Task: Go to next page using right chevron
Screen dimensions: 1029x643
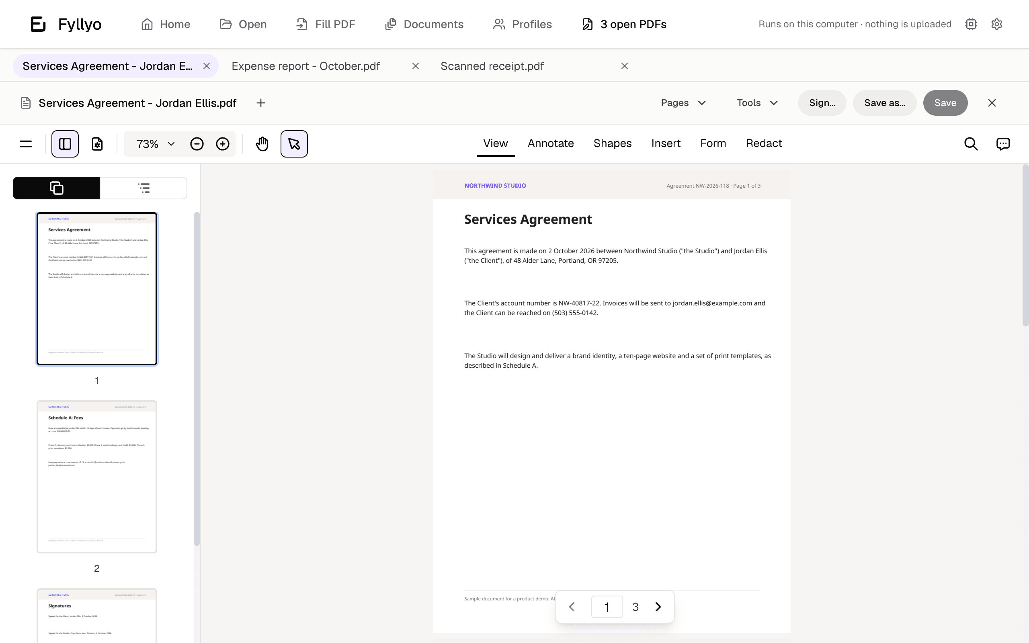Action: [x=658, y=607]
